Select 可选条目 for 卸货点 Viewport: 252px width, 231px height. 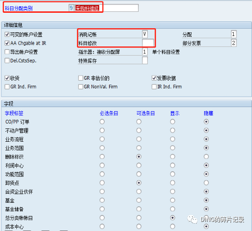(x=139, y=183)
